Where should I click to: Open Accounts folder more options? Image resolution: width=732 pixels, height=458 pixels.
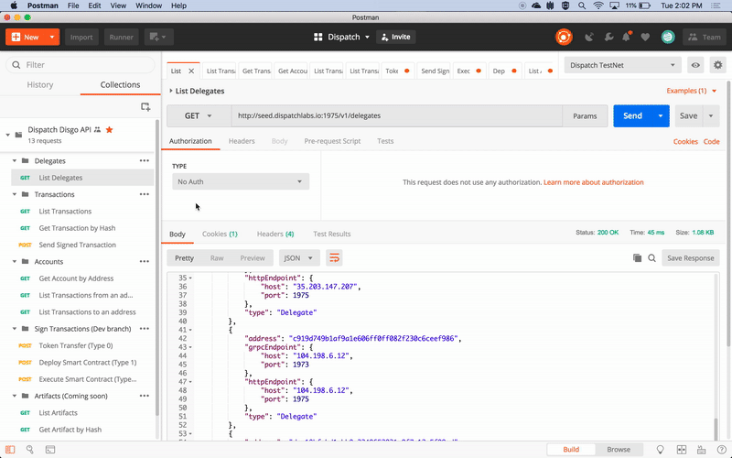tap(145, 262)
